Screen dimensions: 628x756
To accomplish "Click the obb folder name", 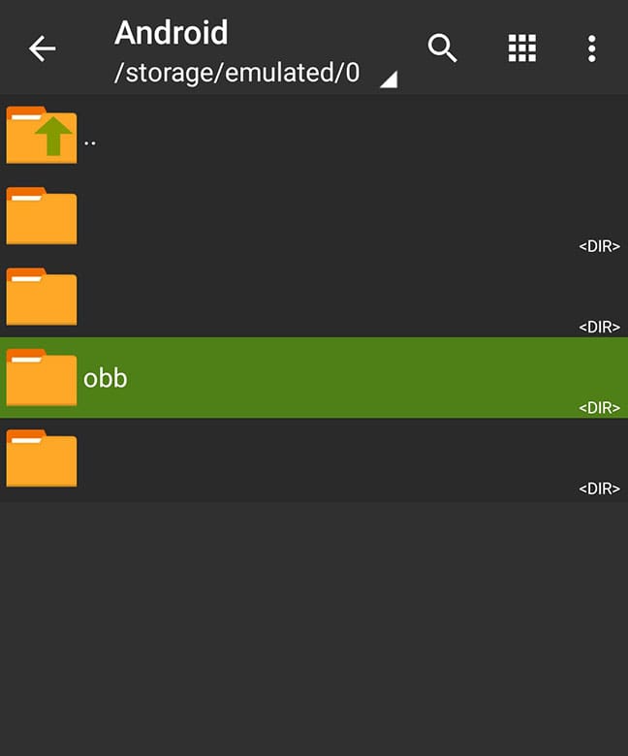I will pyautogui.click(x=106, y=378).
